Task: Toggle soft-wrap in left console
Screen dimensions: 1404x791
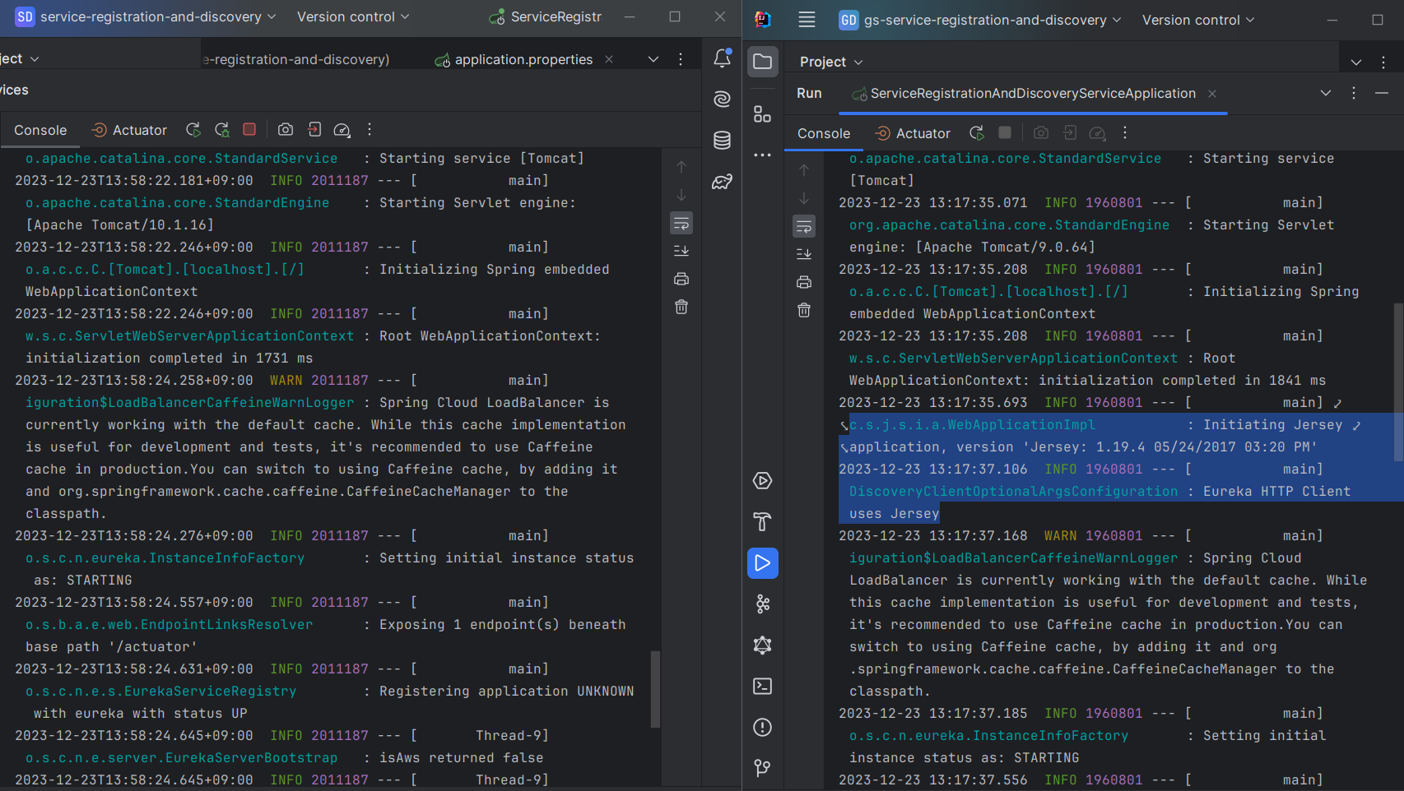Action: (681, 223)
